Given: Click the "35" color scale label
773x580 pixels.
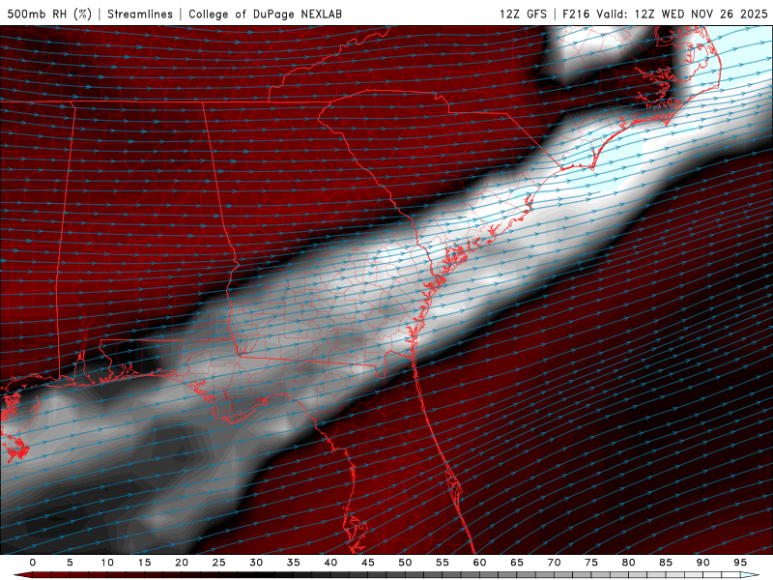Looking at the screenshot, I should (x=294, y=563).
